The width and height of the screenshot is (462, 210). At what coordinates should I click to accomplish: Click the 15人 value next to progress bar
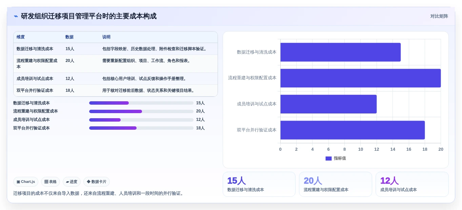pyautogui.click(x=200, y=103)
